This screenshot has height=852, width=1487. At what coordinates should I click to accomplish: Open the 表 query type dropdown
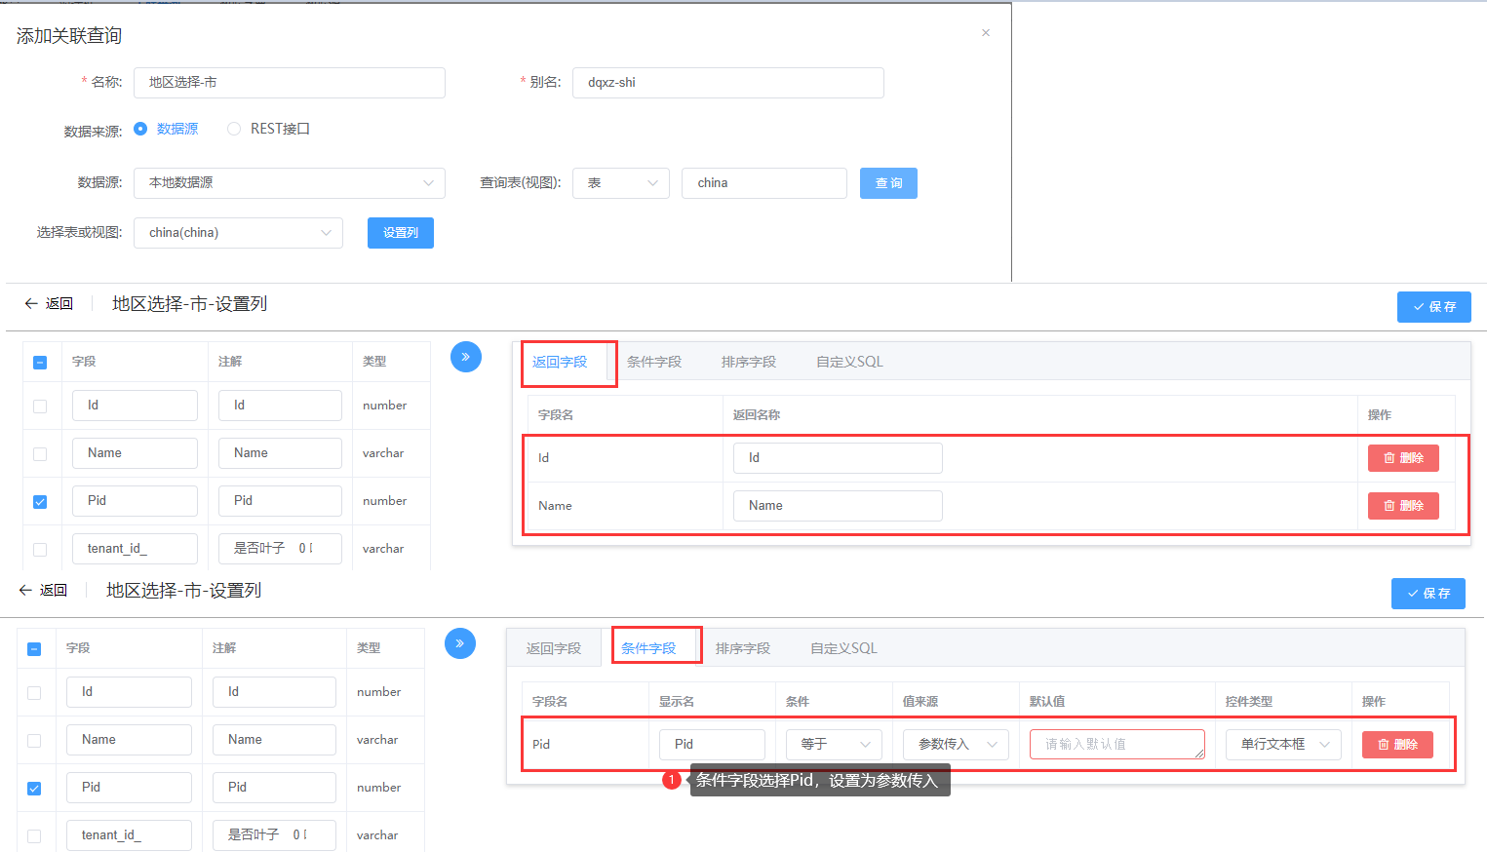[x=621, y=183]
